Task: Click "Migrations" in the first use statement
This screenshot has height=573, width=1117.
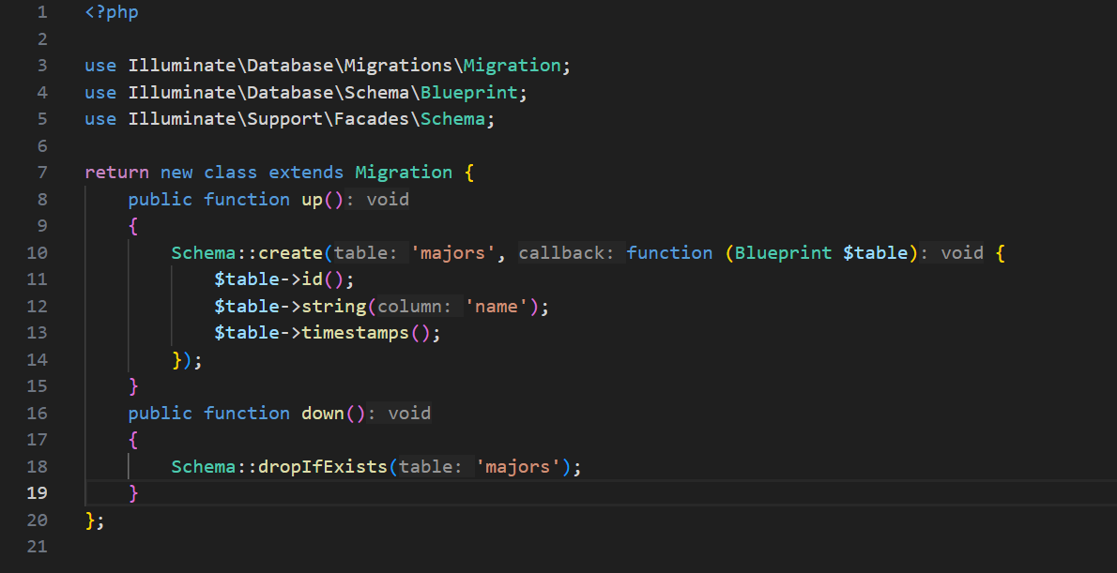Action: click(398, 66)
